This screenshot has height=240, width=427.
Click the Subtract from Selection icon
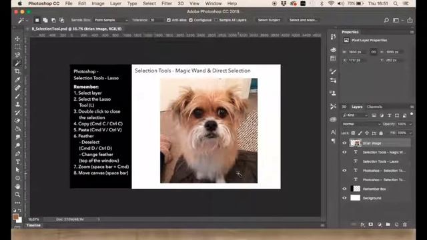click(x=53, y=20)
